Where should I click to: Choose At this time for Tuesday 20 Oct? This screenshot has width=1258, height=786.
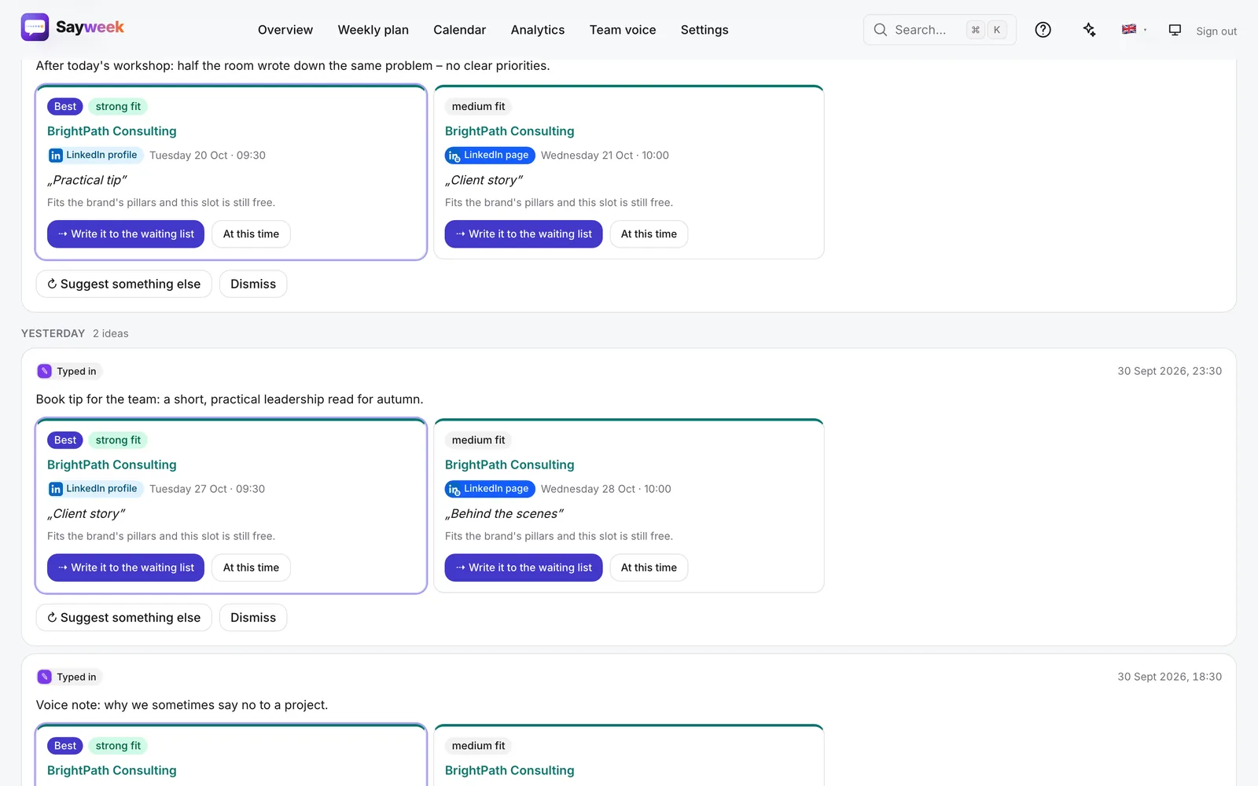pyautogui.click(x=251, y=234)
